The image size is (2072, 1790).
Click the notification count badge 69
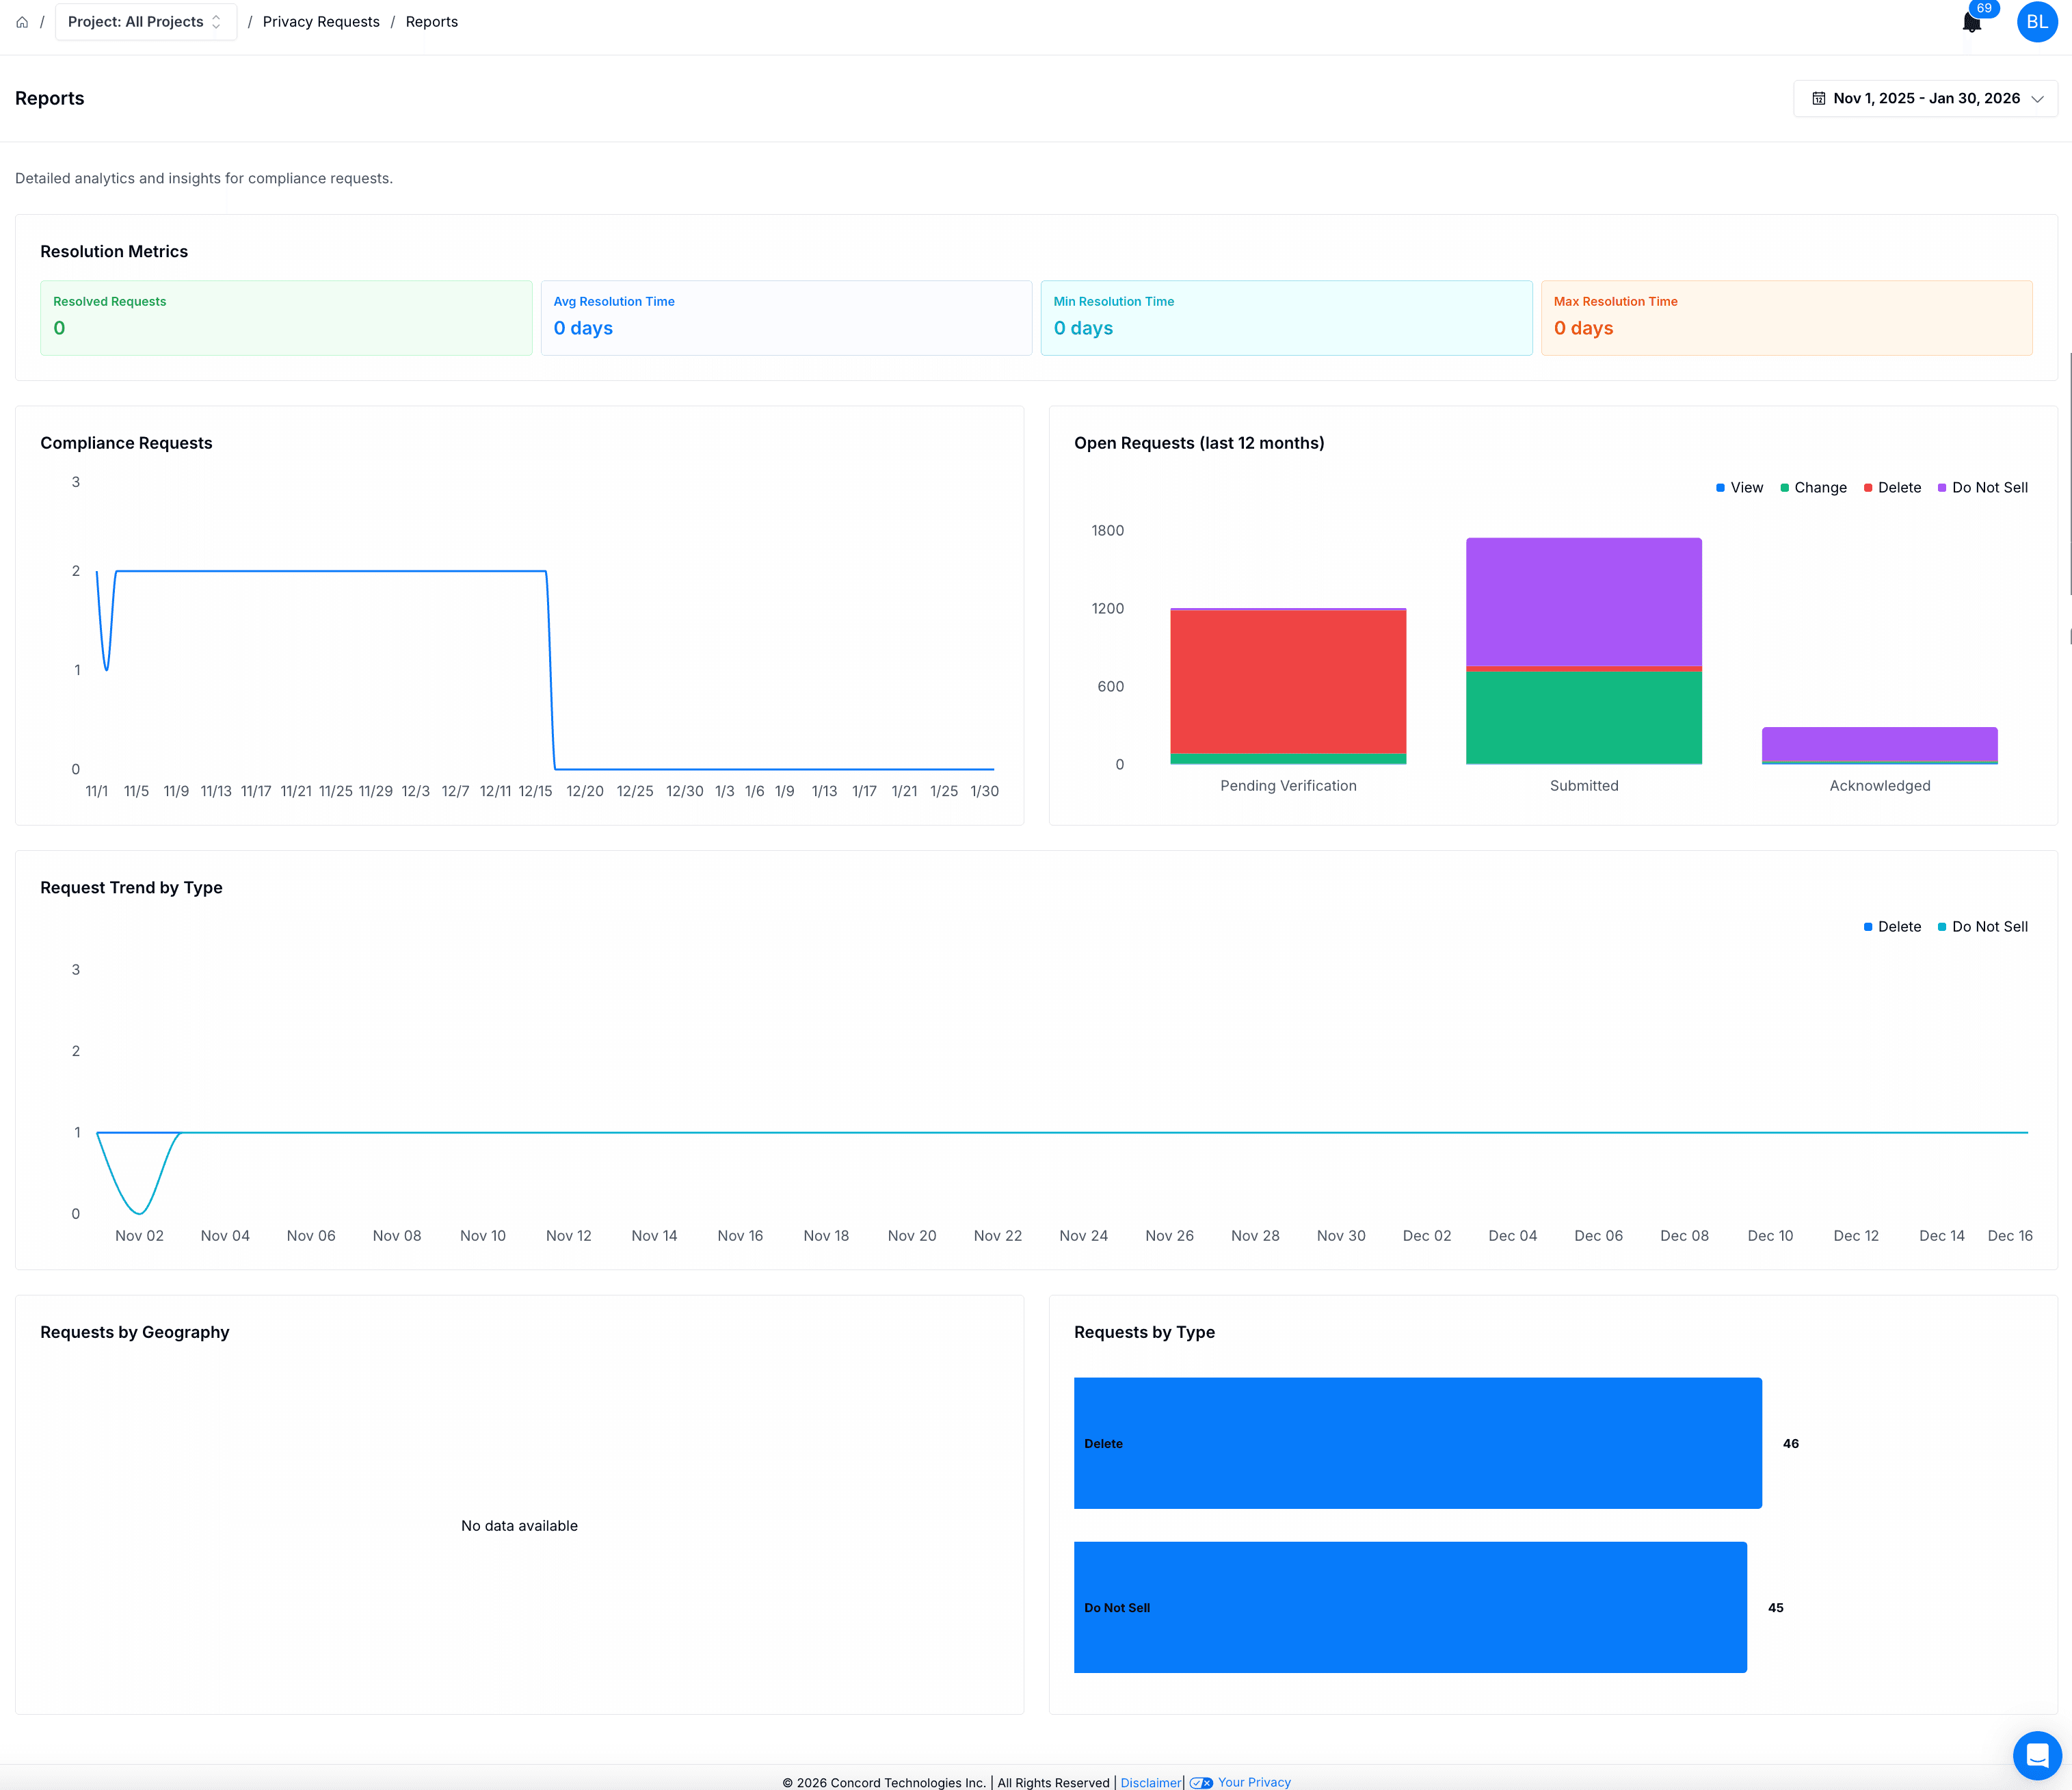(x=1984, y=8)
